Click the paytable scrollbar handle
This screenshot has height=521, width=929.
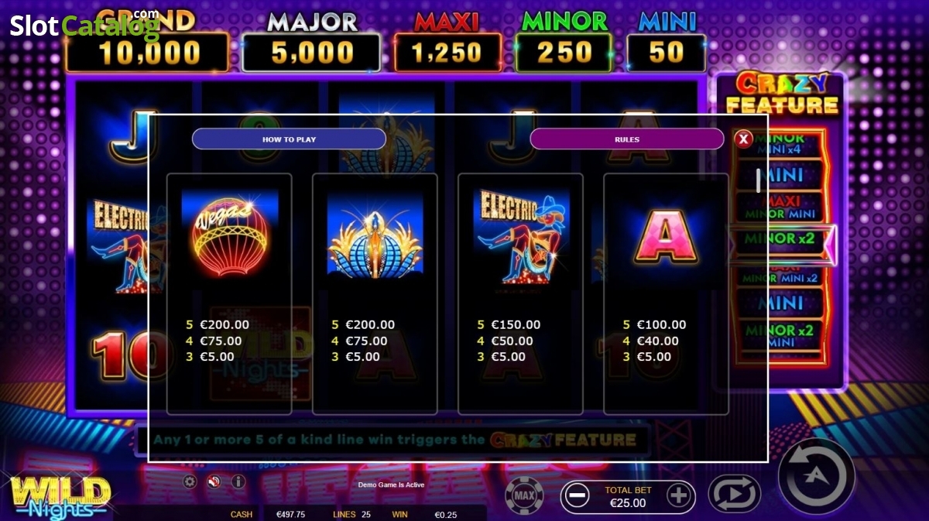tap(758, 180)
